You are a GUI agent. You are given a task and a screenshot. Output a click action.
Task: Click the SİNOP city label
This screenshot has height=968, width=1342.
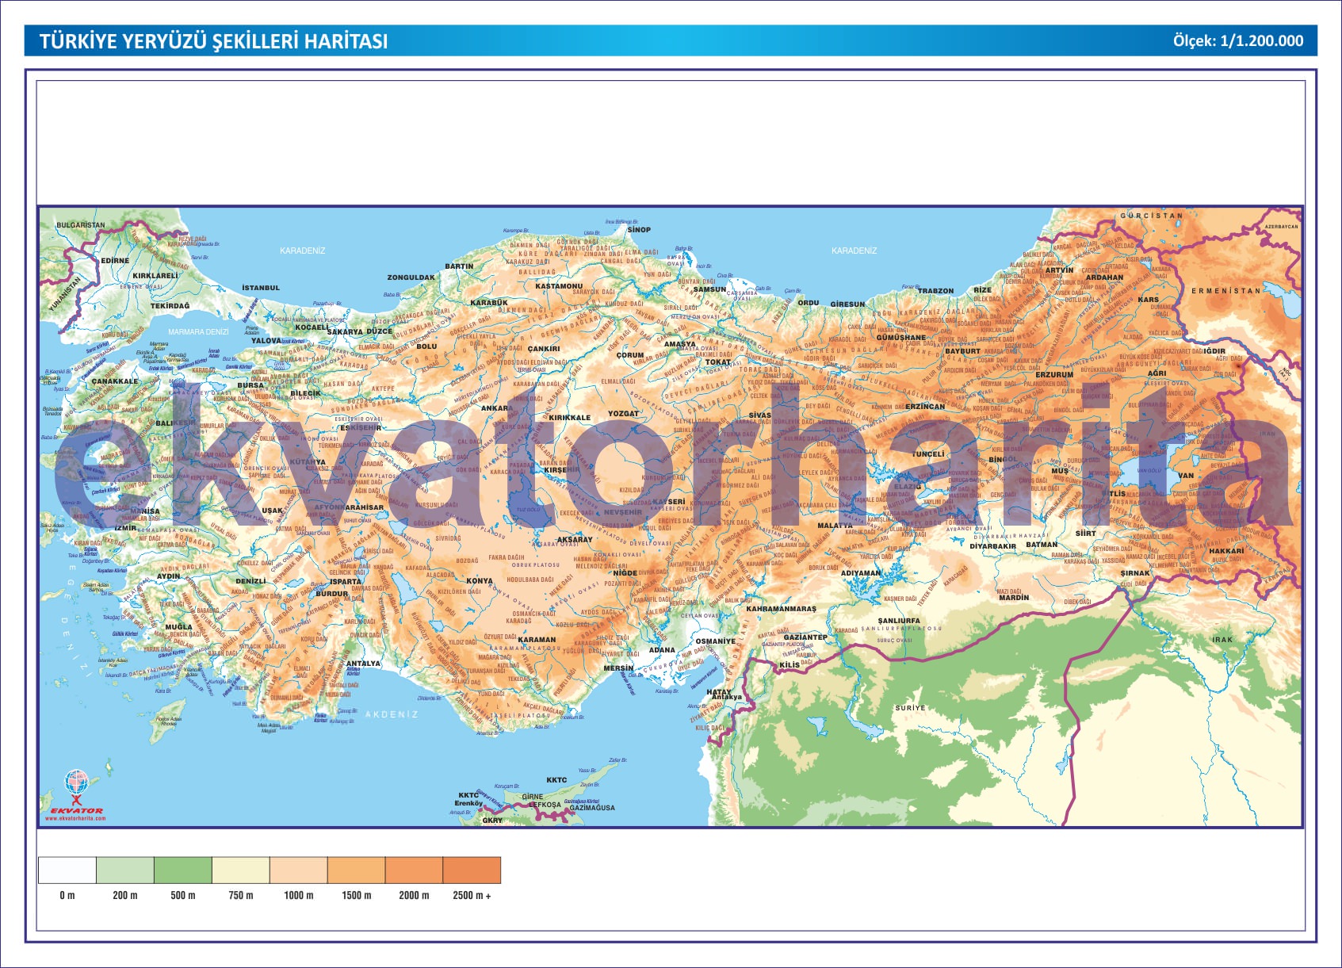(x=639, y=229)
